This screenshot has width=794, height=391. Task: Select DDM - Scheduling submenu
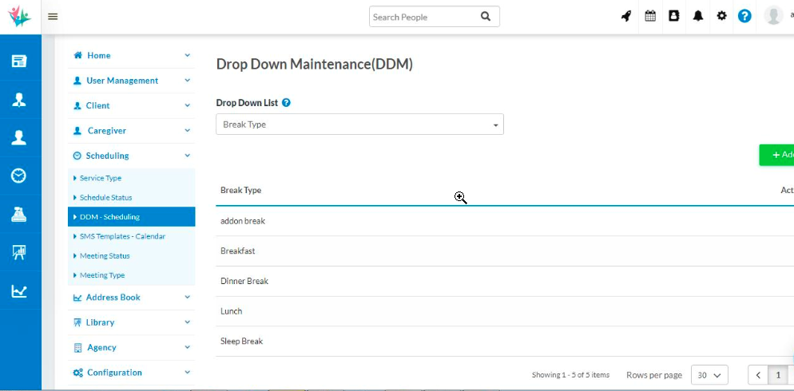(x=131, y=216)
